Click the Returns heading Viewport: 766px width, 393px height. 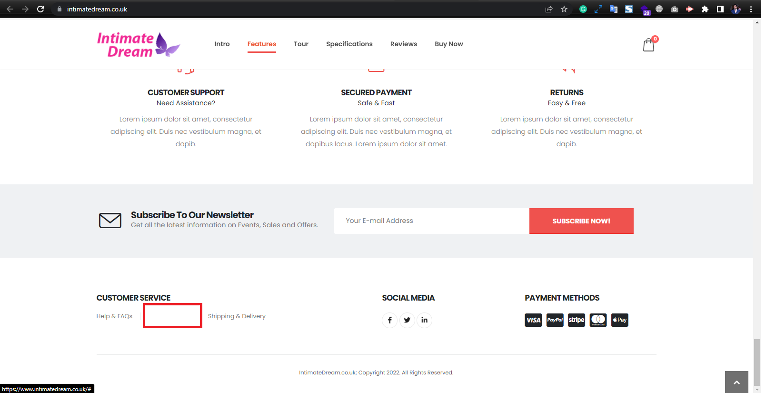(567, 92)
